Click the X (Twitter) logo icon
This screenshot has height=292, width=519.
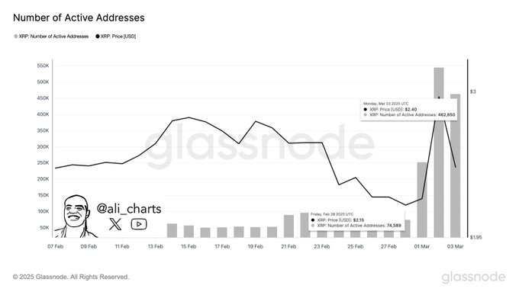point(115,224)
